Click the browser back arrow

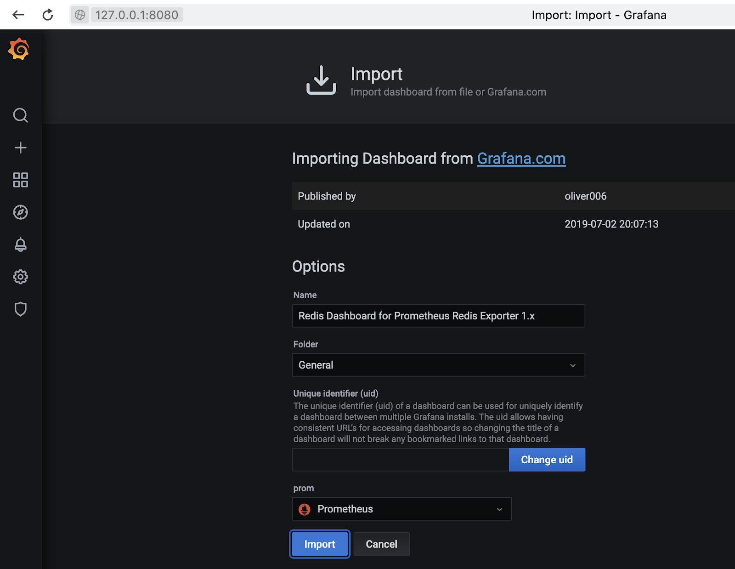(x=18, y=15)
